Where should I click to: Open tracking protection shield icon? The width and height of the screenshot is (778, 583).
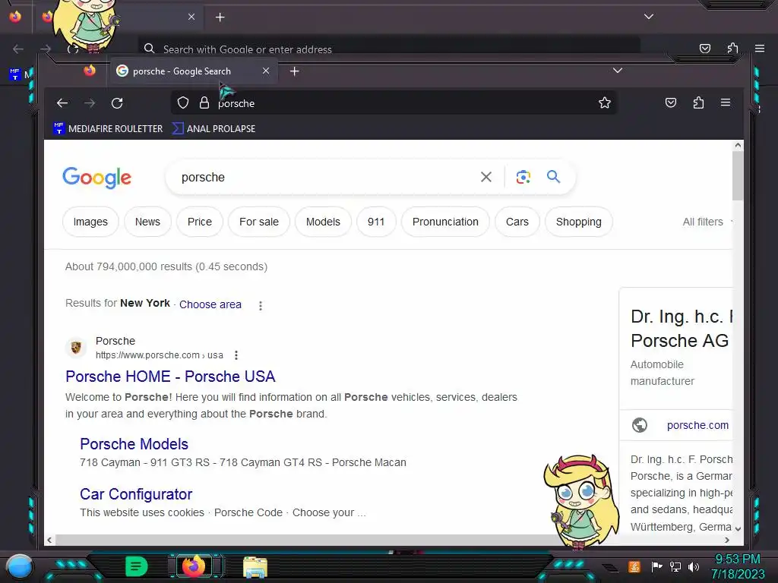(183, 103)
